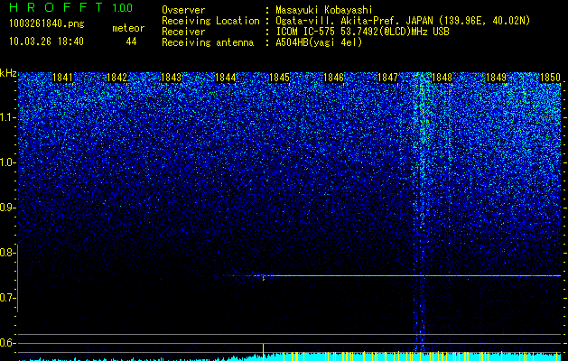Screen dimensions: 568x361
Task: Click the 0.7 kHz axis tick label
Action: tap(7, 298)
